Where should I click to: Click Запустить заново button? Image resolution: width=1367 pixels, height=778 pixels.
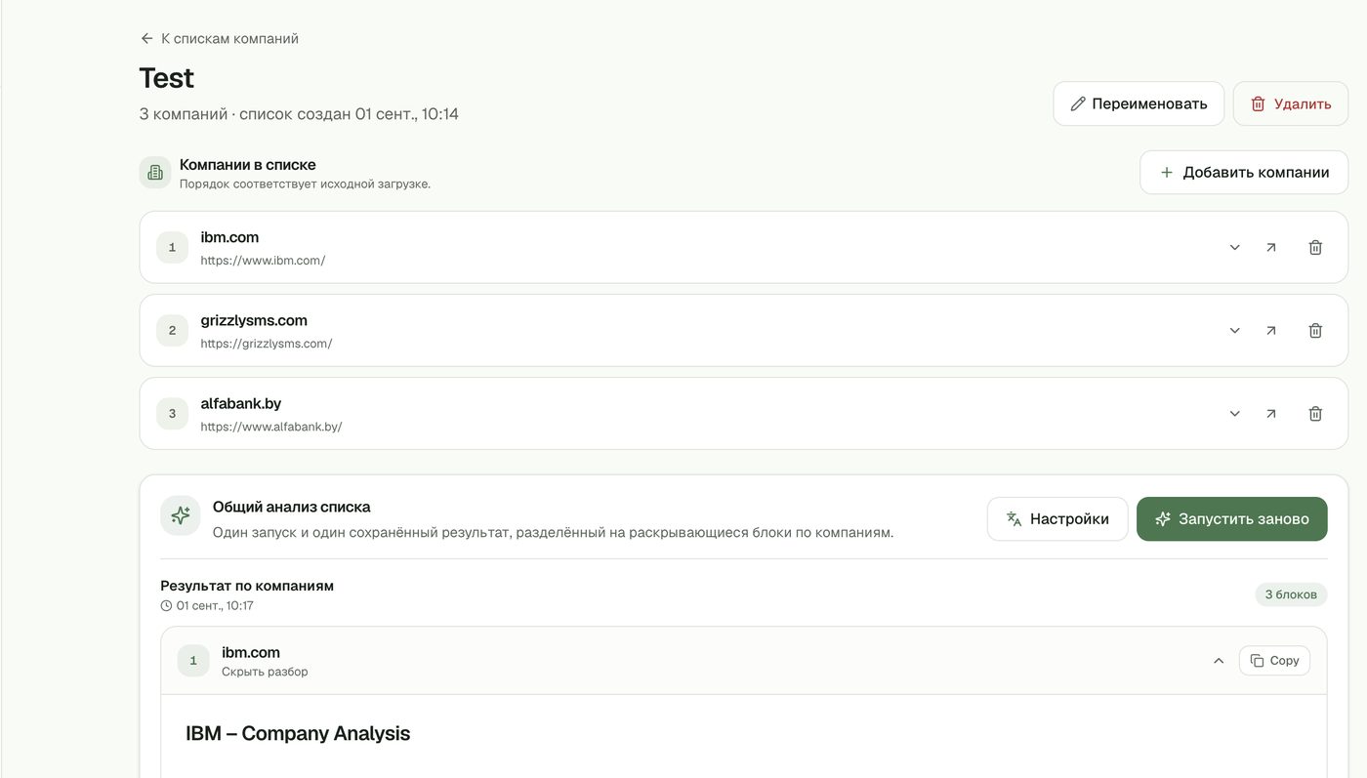pos(1232,519)
